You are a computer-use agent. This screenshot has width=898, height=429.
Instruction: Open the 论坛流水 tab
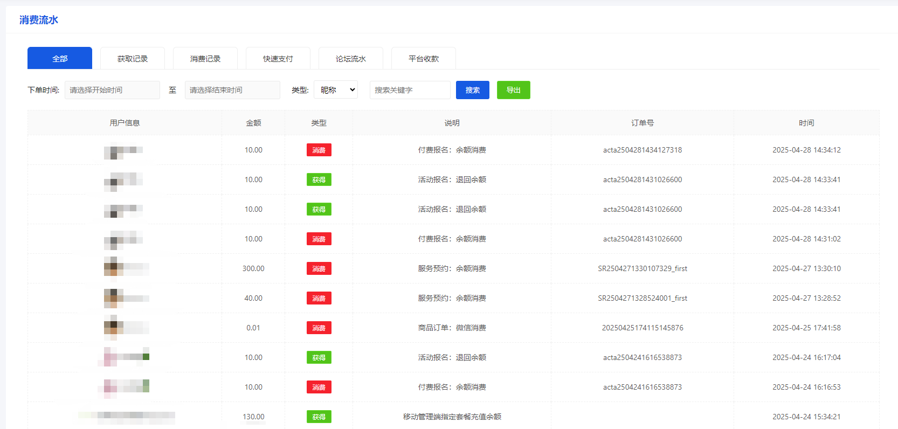pyautogui.click(x=351, y=58)
